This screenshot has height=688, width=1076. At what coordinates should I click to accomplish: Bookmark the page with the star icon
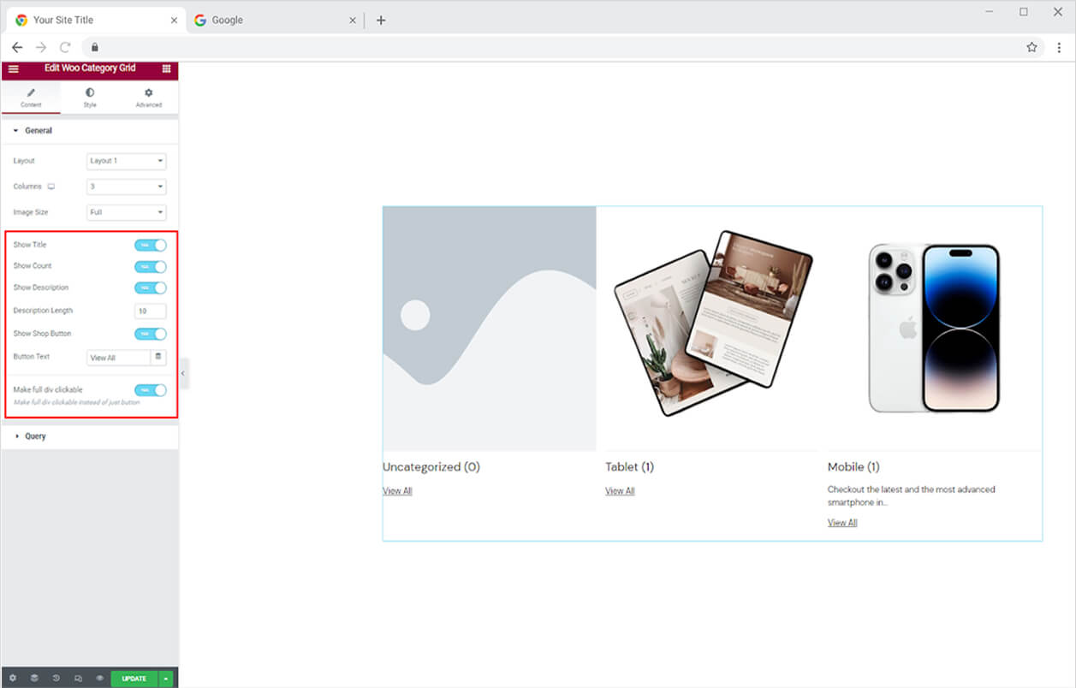click(1031, 47)
